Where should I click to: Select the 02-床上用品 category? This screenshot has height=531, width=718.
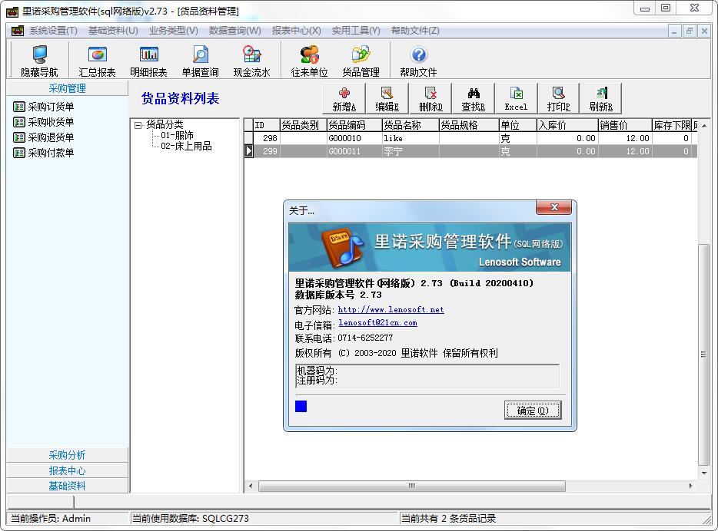coord(186,147)
